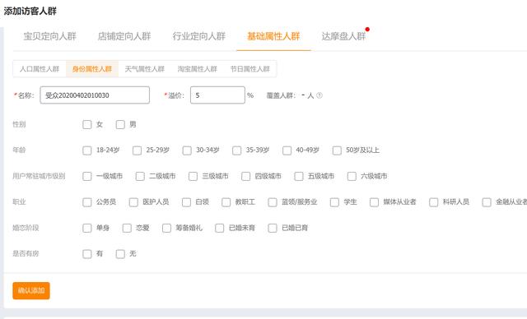Select the 淘宝属性人群 sub-tab
The image size is (527, 319).
click(198, 69)
